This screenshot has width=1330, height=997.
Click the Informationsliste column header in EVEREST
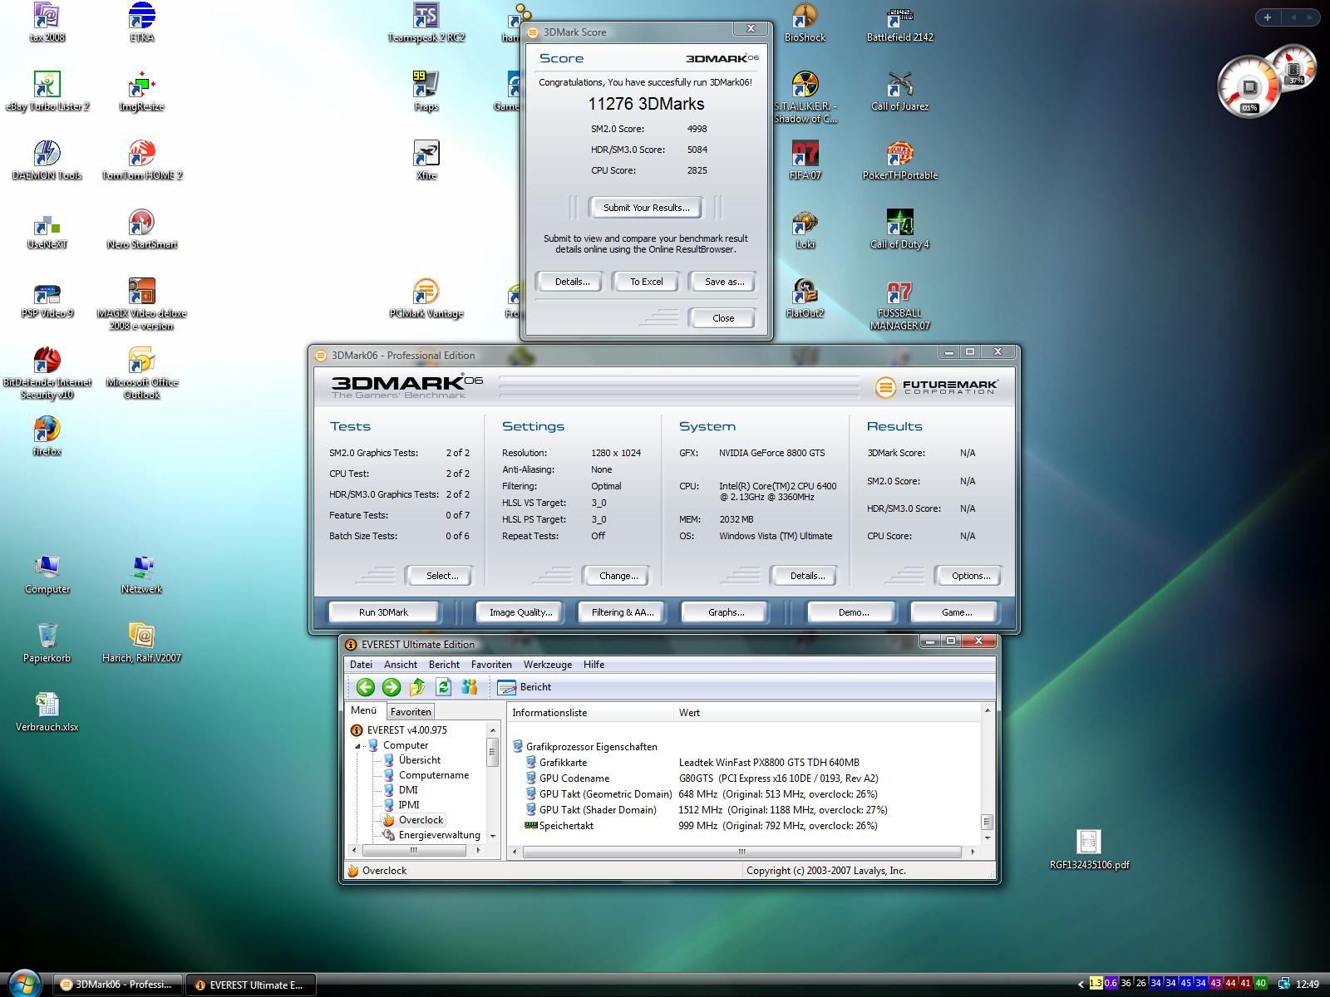[x=590, y=713]
